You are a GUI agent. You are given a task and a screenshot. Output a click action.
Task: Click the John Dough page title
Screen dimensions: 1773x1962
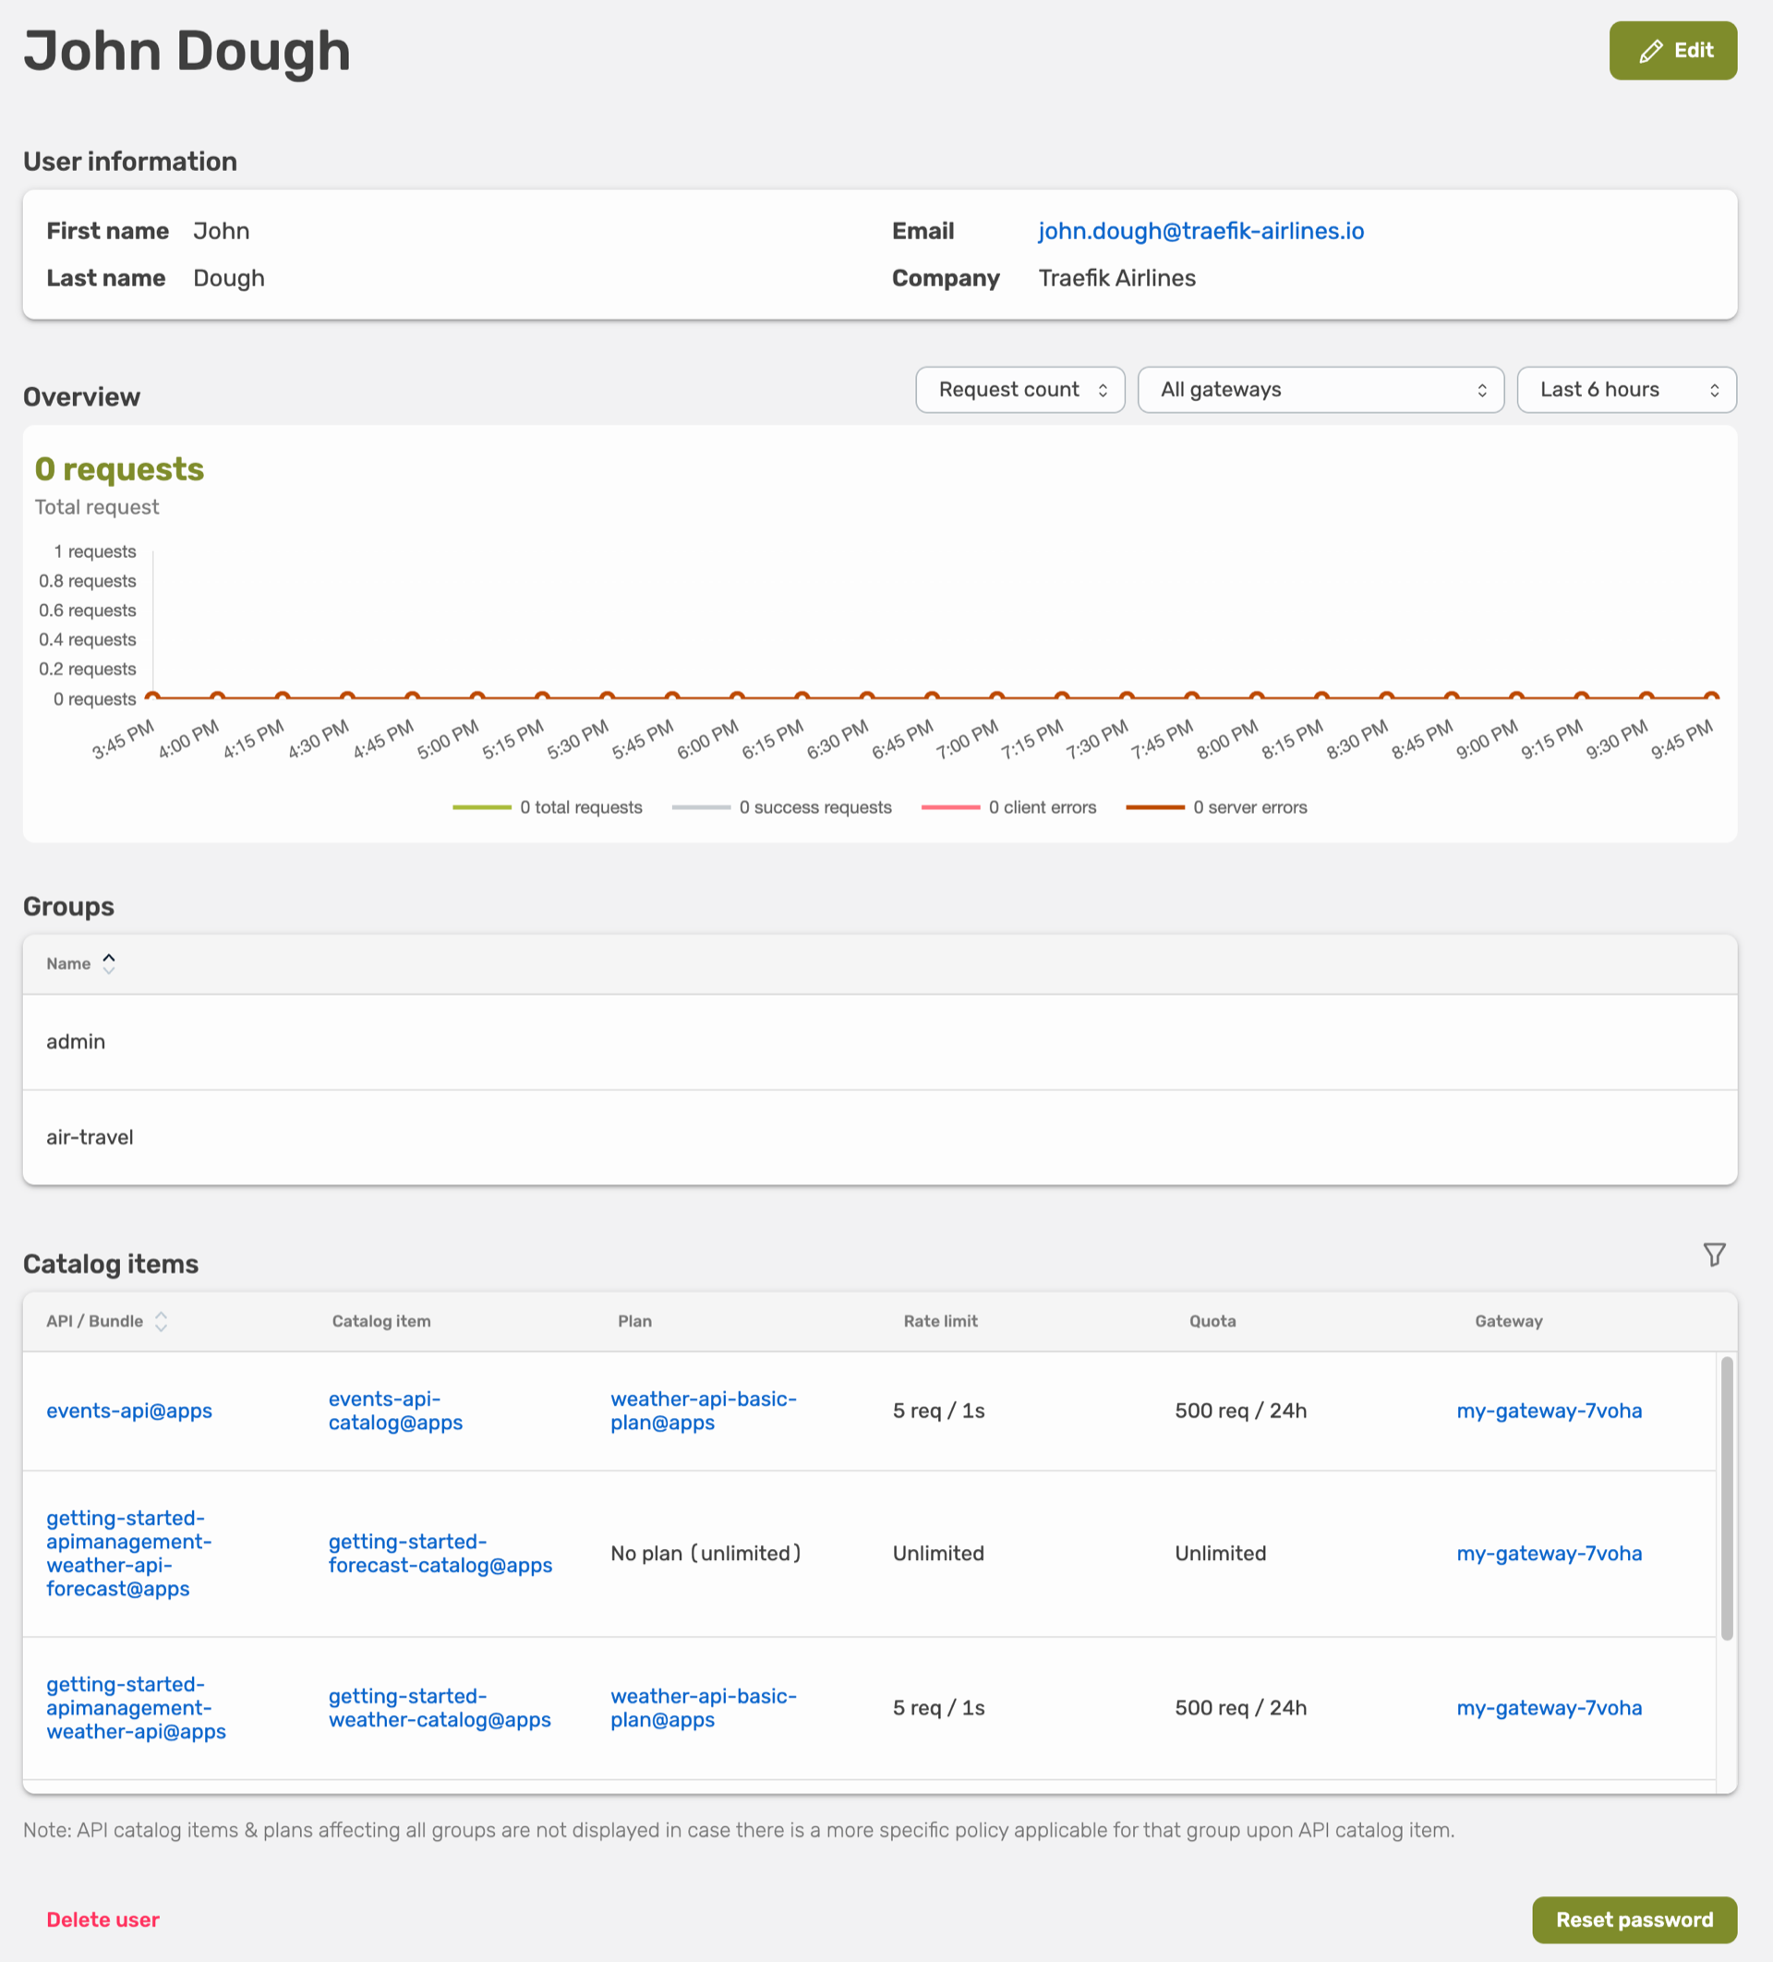187,51
